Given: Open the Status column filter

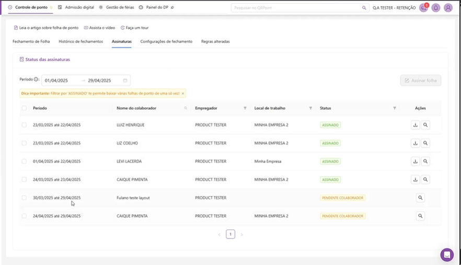Looking at the screenshot, I should click(x=395, y=108).
